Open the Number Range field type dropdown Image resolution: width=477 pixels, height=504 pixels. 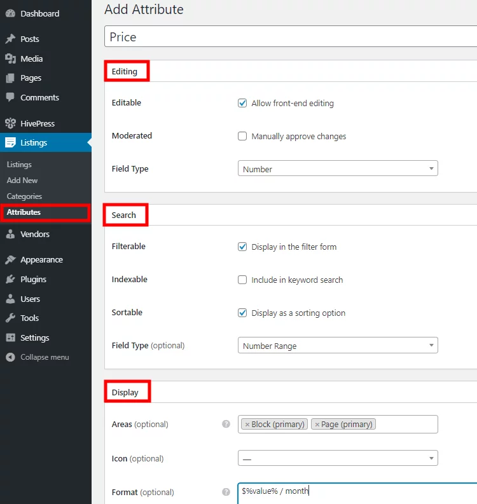(338, 345)
